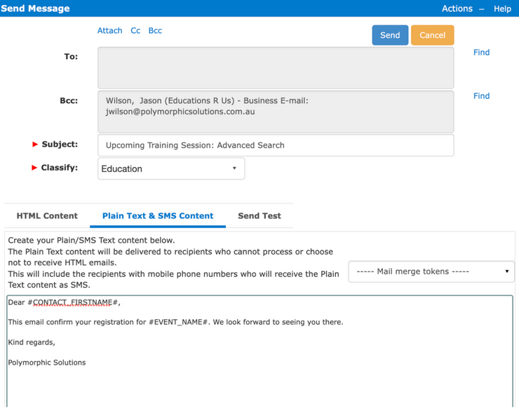Click the Bcc recipients field with Jason Wilson

[276, 112]
